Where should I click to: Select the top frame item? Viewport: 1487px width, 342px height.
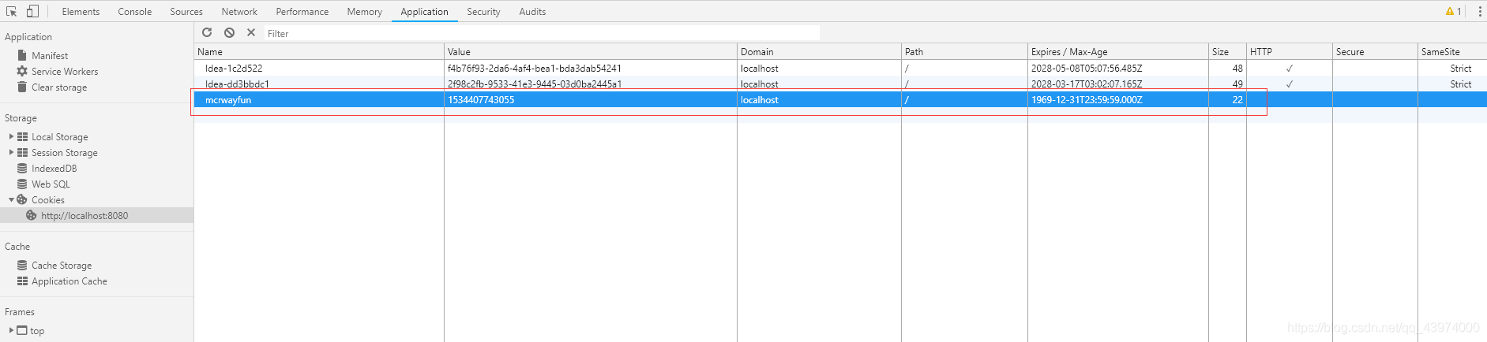[x=37, y=330]
